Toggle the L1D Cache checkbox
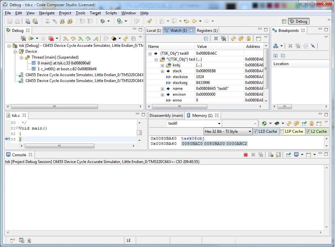 [256, 131]
